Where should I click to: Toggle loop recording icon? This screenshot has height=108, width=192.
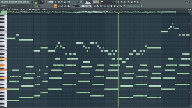pos(69,2)
